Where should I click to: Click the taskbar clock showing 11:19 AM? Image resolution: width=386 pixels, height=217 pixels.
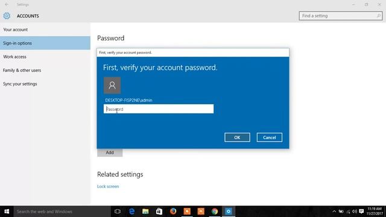pos(375,212)
